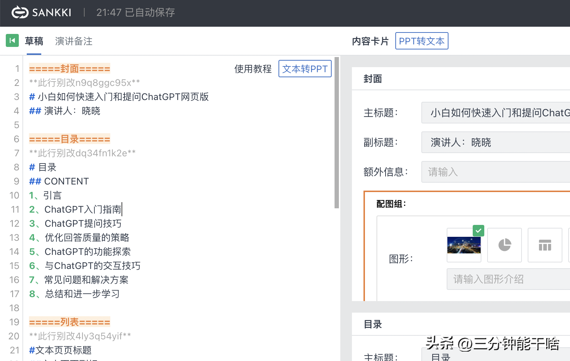Image resolution: width=570 pixels, height=361 pixels.
Task: Switch to the 演讲备注 tab
Action: click(74, 41)
